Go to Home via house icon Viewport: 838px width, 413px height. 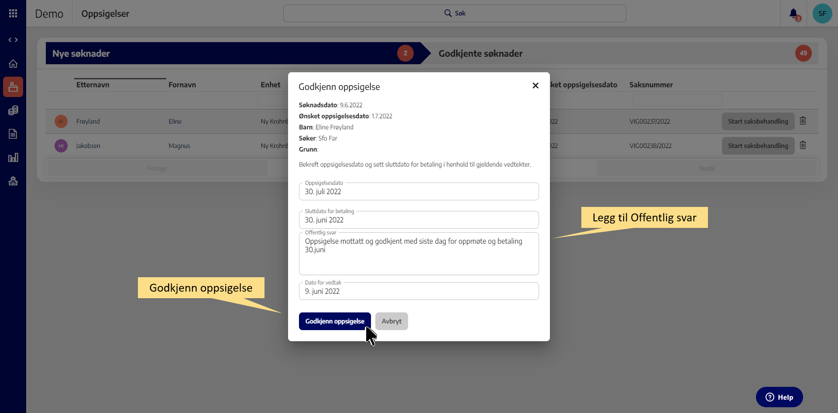pos(13,64)
